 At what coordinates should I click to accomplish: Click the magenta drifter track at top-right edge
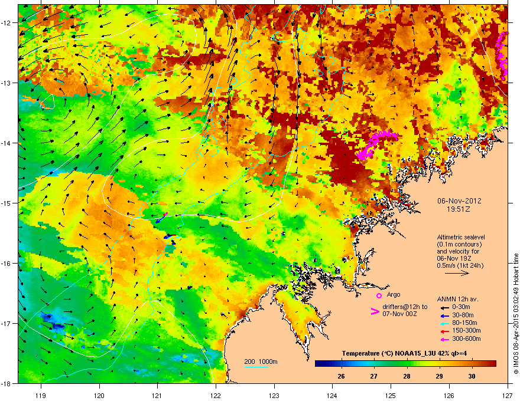point(502,55)
